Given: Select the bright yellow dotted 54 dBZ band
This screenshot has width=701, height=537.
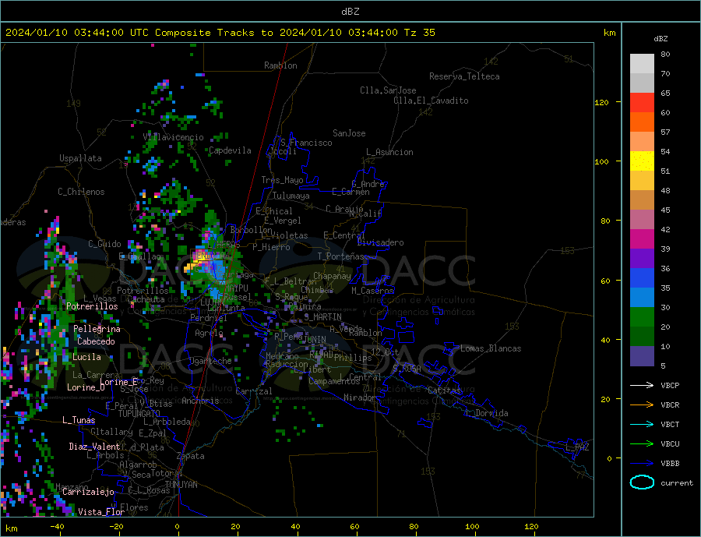Looking at the screenshot, I should pyautogui.click(x=642, y=161).
